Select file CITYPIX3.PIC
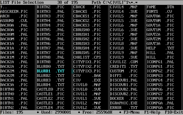Screen dimensions: 183x115 pos(87,71)
